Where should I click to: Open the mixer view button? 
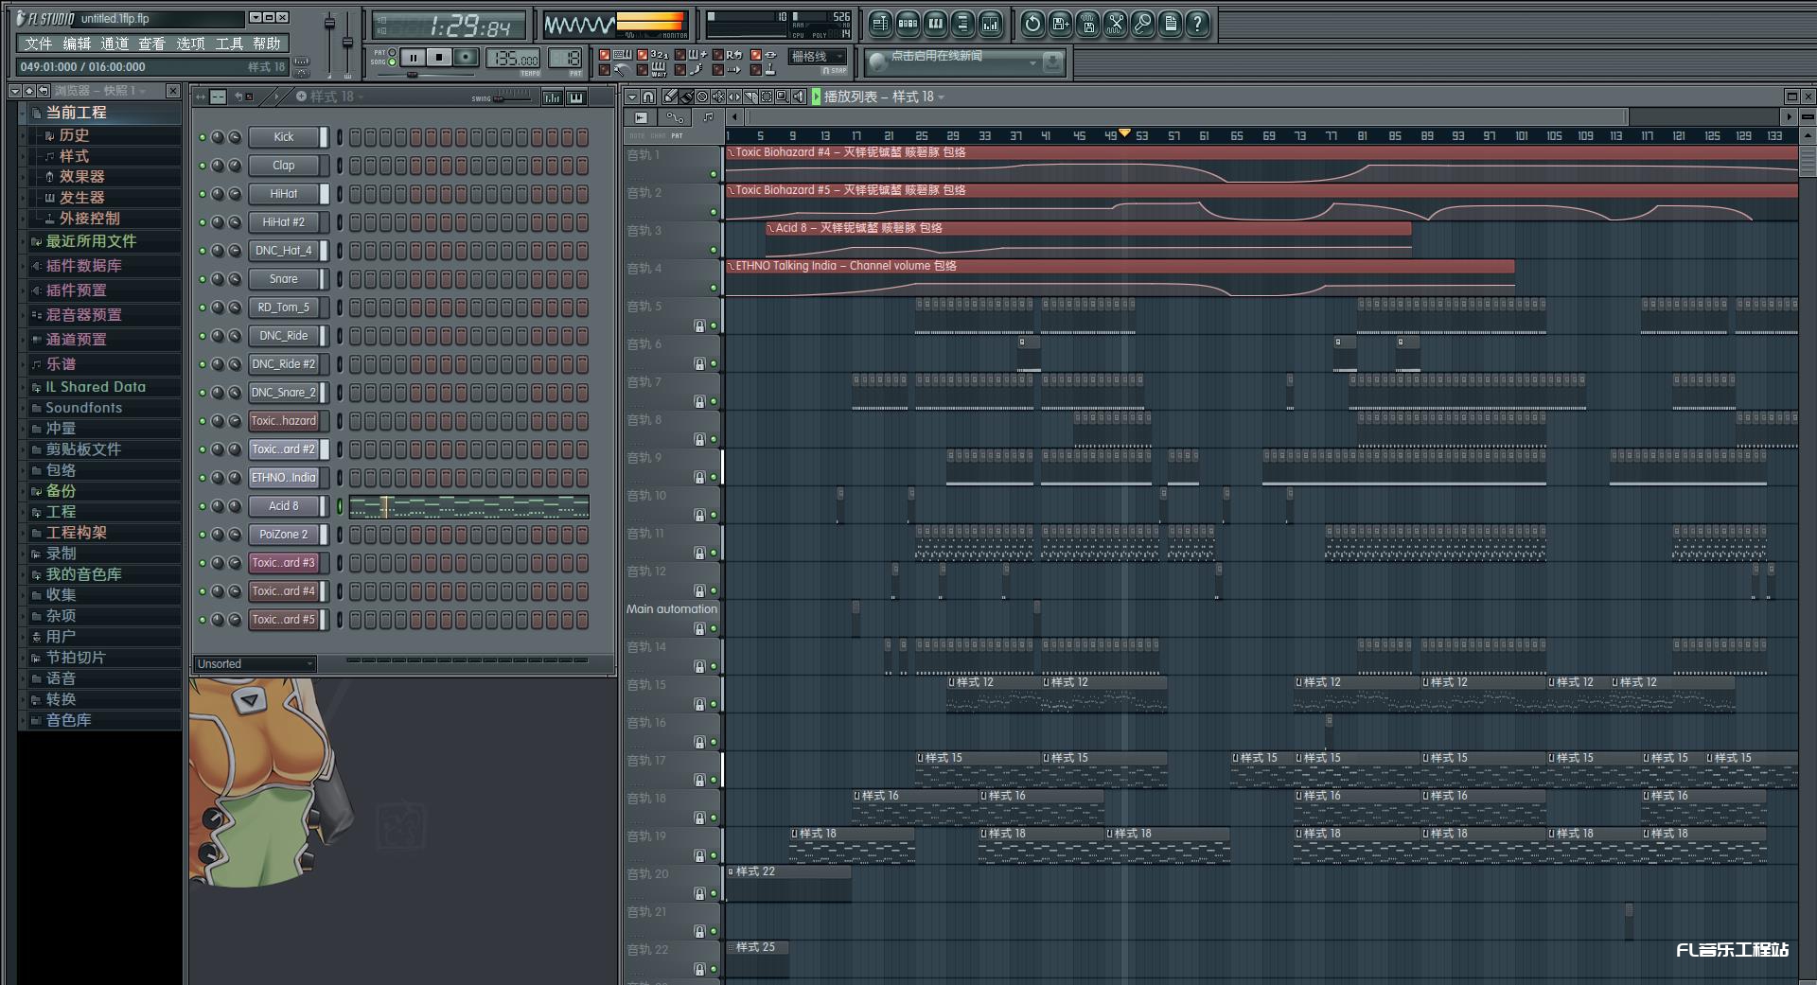pyautogui.click(x=990, y=24)
